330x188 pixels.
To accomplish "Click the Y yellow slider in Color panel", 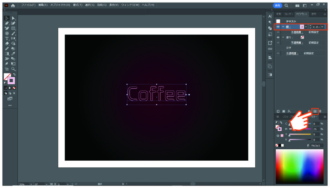I will (300, 134).
